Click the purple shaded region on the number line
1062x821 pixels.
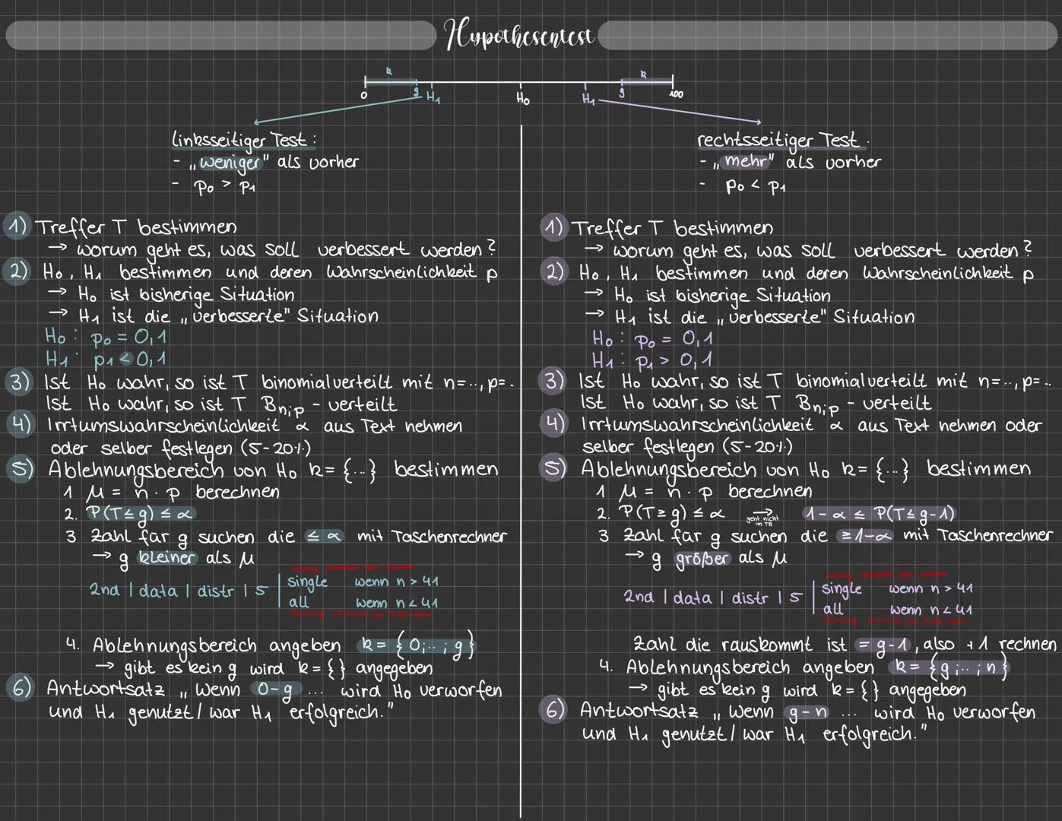646,82
